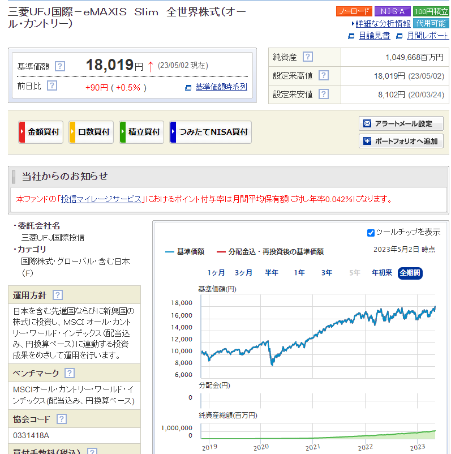Click the 当社からのお知らせ heading
The width and height of the screenshot is (451, 454).
tap(65, 176)
